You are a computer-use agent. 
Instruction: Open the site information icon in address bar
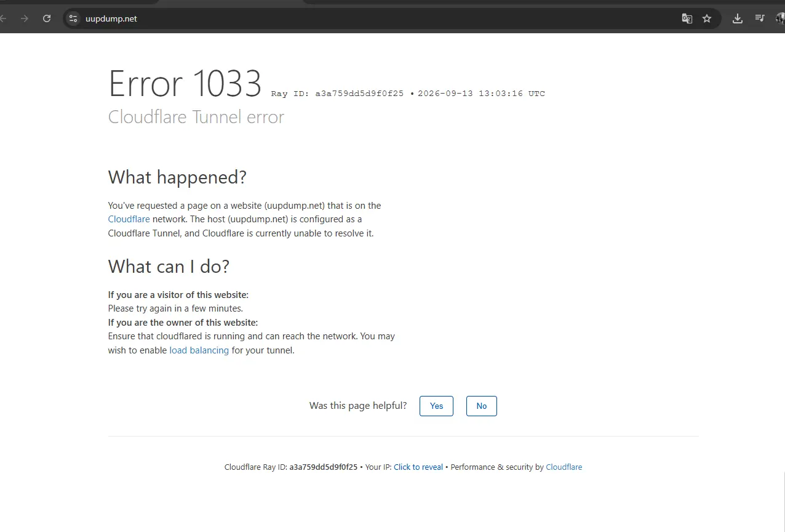click(x=73, y=18)
